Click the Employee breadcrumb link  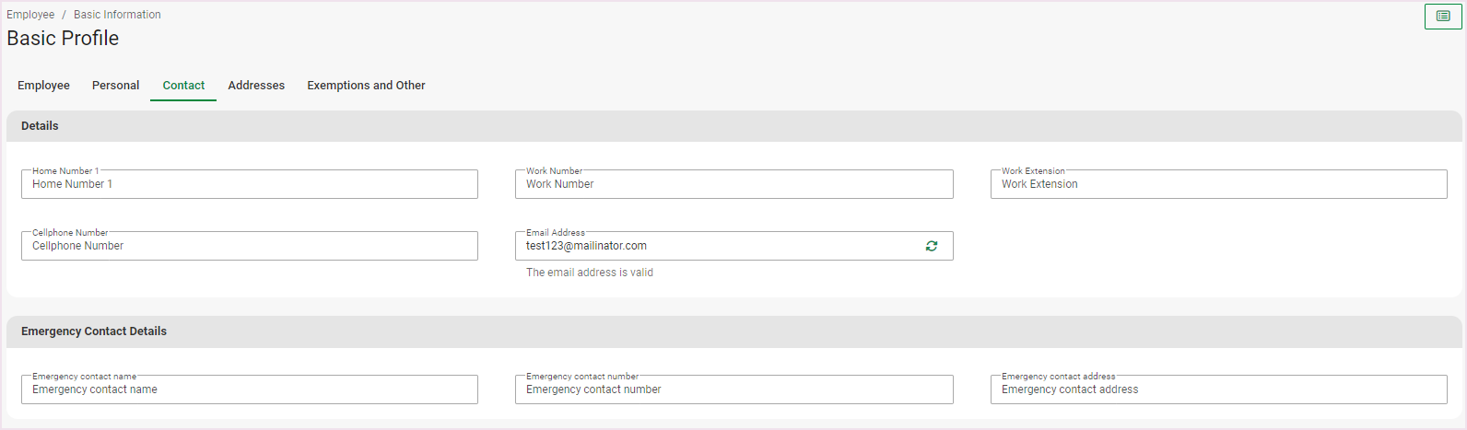pyautogui.click(x=30, y=15)
